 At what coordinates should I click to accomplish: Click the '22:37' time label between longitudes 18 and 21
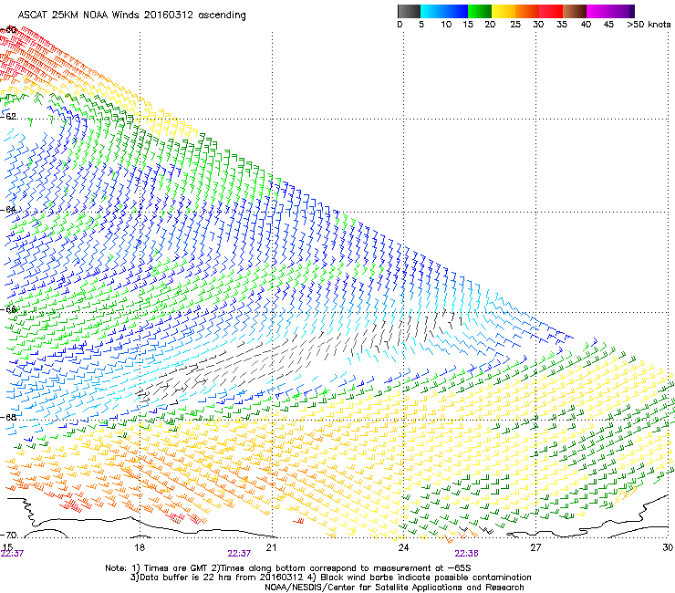239,554
